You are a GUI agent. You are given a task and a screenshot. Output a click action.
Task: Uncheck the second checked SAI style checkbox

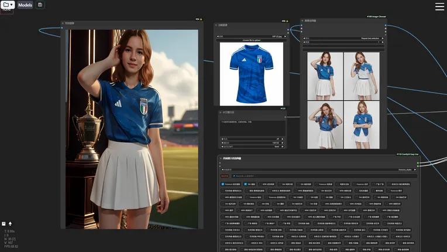(x=246, y=184)
